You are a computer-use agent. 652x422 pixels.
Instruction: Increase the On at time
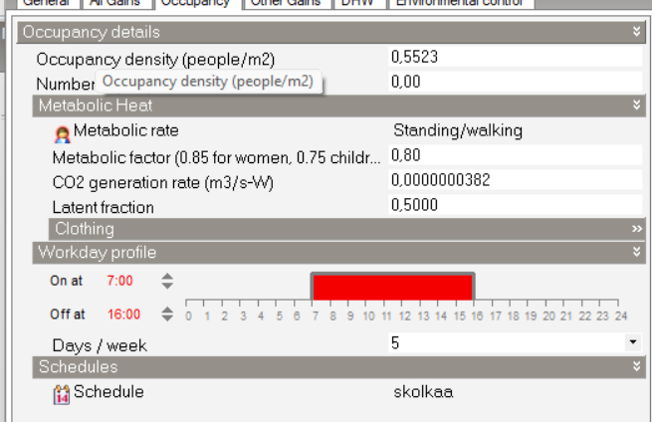tap(167, 276)
